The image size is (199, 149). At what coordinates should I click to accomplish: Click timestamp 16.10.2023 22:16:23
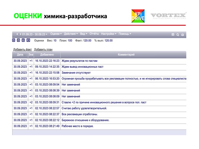47,61
